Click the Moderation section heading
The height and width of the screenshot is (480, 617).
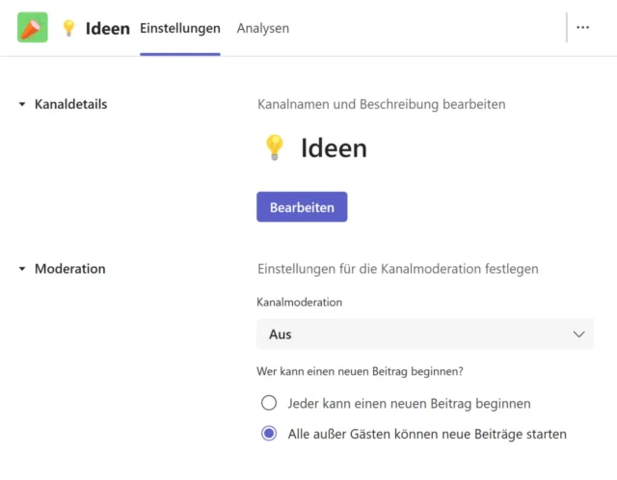(x=70, y=269)
